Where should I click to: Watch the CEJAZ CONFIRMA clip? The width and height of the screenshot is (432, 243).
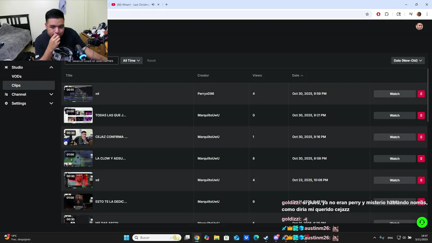(x=395, y=137)
